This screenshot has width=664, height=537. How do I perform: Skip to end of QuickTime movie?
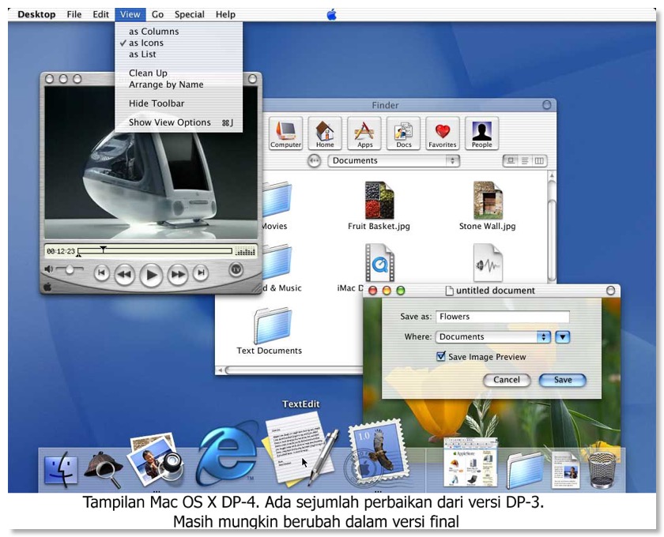[x=201, y=273]
